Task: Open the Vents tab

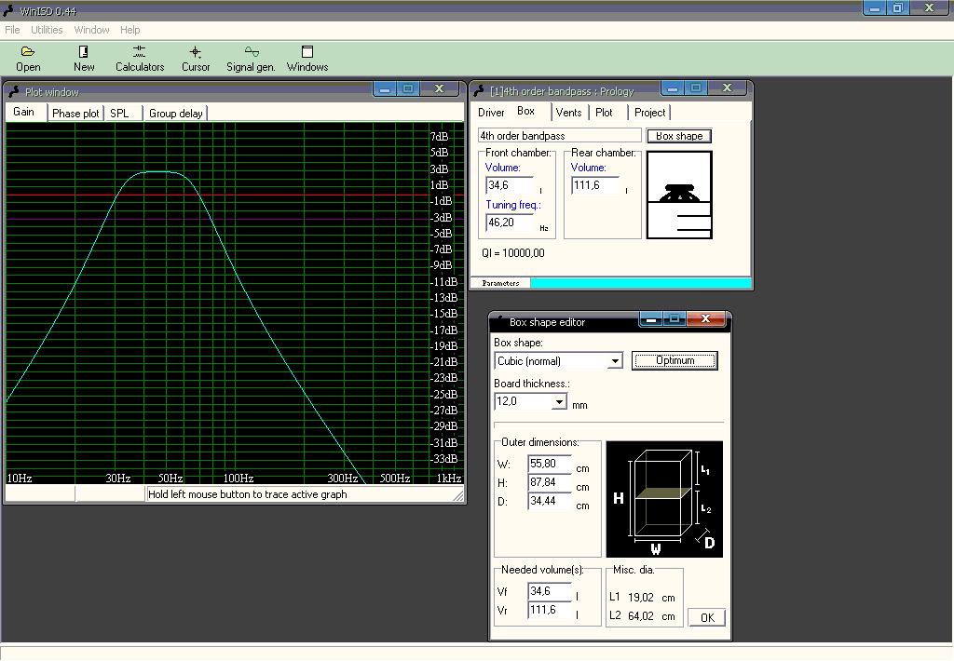Action: pyautogui.click(x=568, y=113)
